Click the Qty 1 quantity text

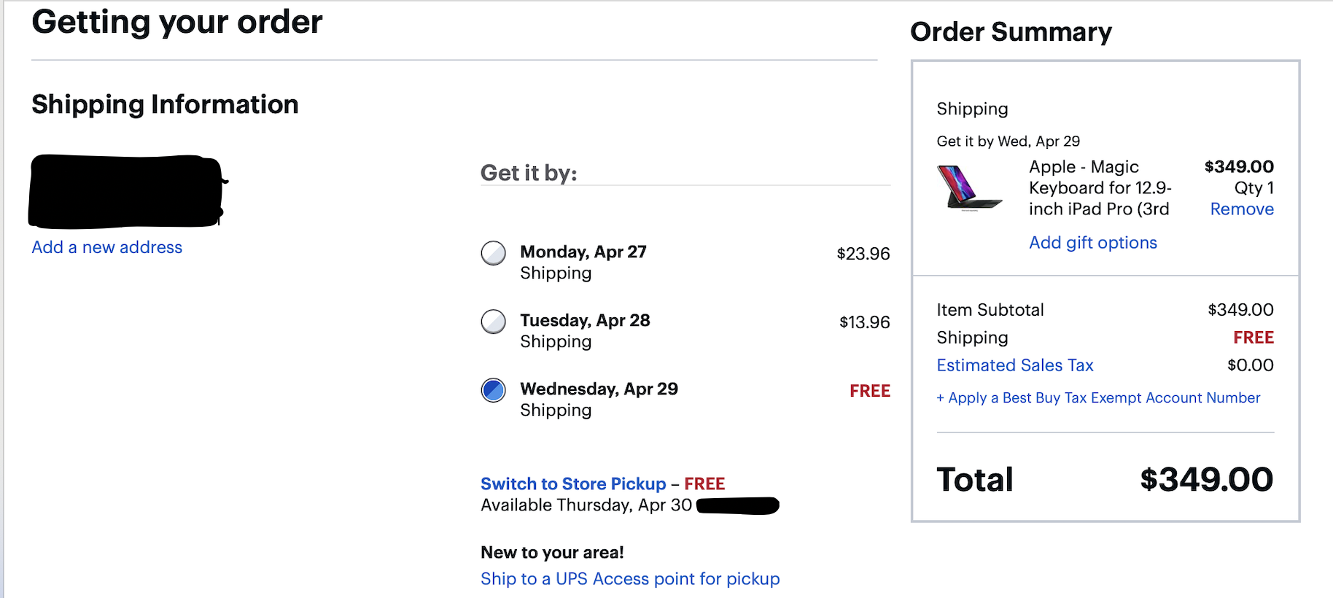point(1254,188)
